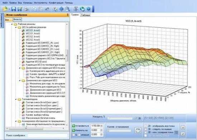
Task: Select tree item Состав смеси (lo-oct) [хол. двиг.]
Action: 42,102
